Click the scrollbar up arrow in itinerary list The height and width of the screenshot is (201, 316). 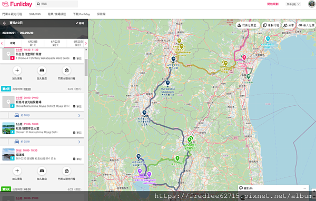coord(86,50)
